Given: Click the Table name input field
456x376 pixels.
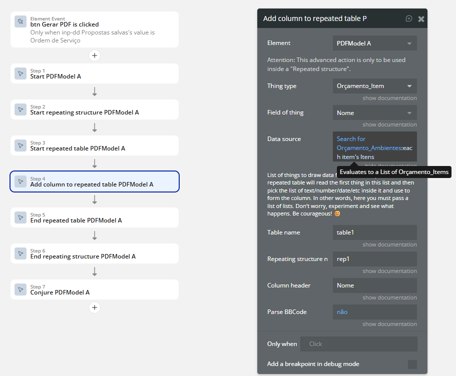Looking at the screenshot, I should click(374, 232).
